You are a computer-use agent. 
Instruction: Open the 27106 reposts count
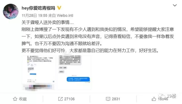(x=69, y=99)
